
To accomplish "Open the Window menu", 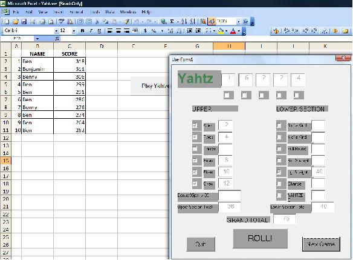I will [128, 12].
